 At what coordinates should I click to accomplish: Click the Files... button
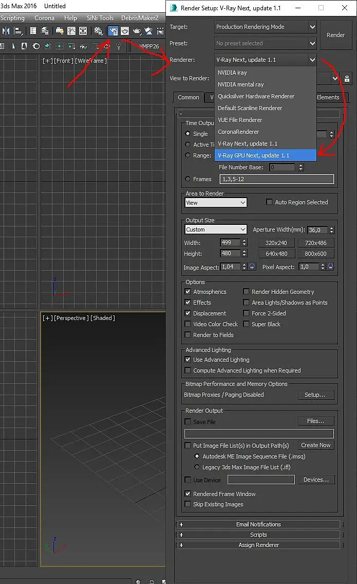(x=316, y=421)
